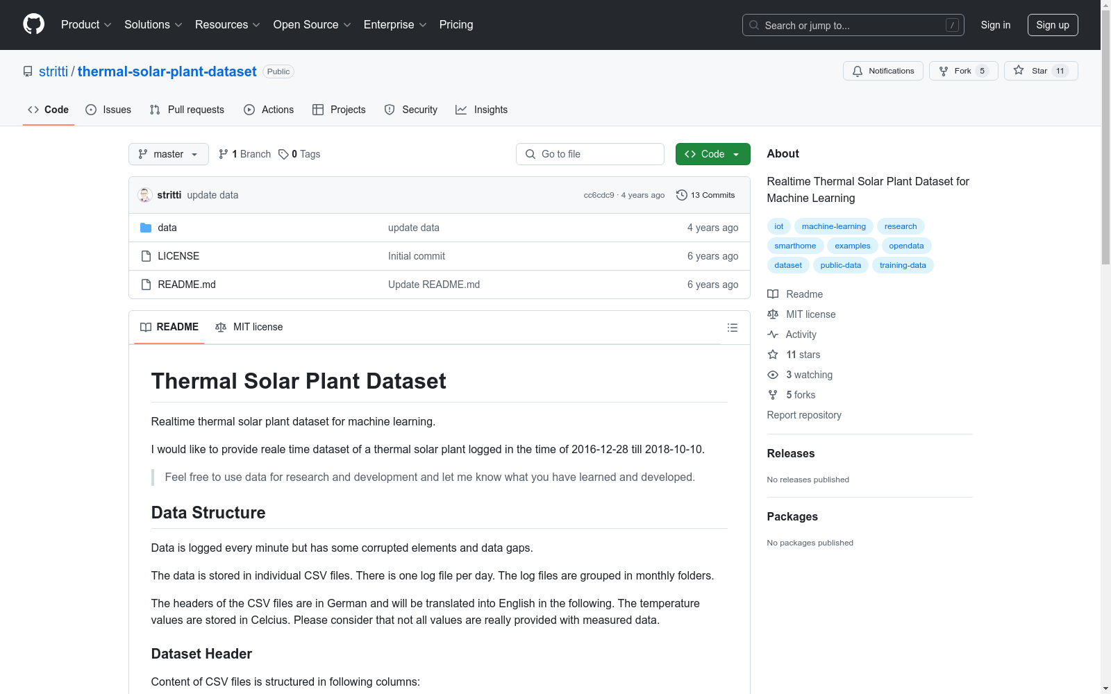Focus the Go to file search field
The height and width of the screenshot is (694, 1111).
click(x=590, y=154)
